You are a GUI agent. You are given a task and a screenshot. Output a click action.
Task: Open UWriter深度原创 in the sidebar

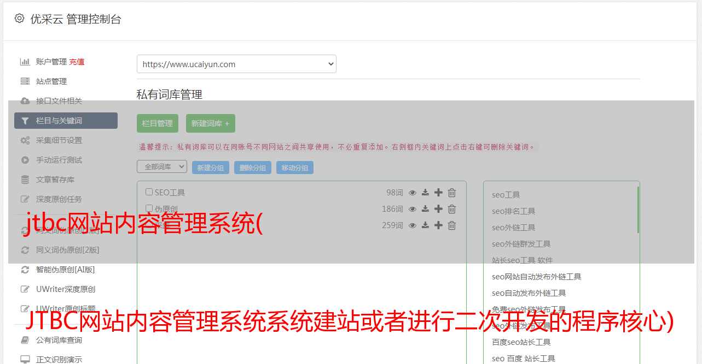66,289
